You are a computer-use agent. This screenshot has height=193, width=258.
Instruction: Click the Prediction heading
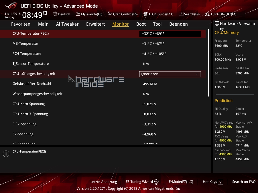pyautogui.click(x=224, y=101)
